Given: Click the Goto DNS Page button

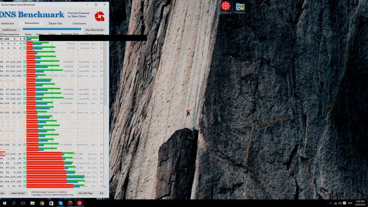Looking at the screenshot, I should pyautogui.click(x=86, y=193).
